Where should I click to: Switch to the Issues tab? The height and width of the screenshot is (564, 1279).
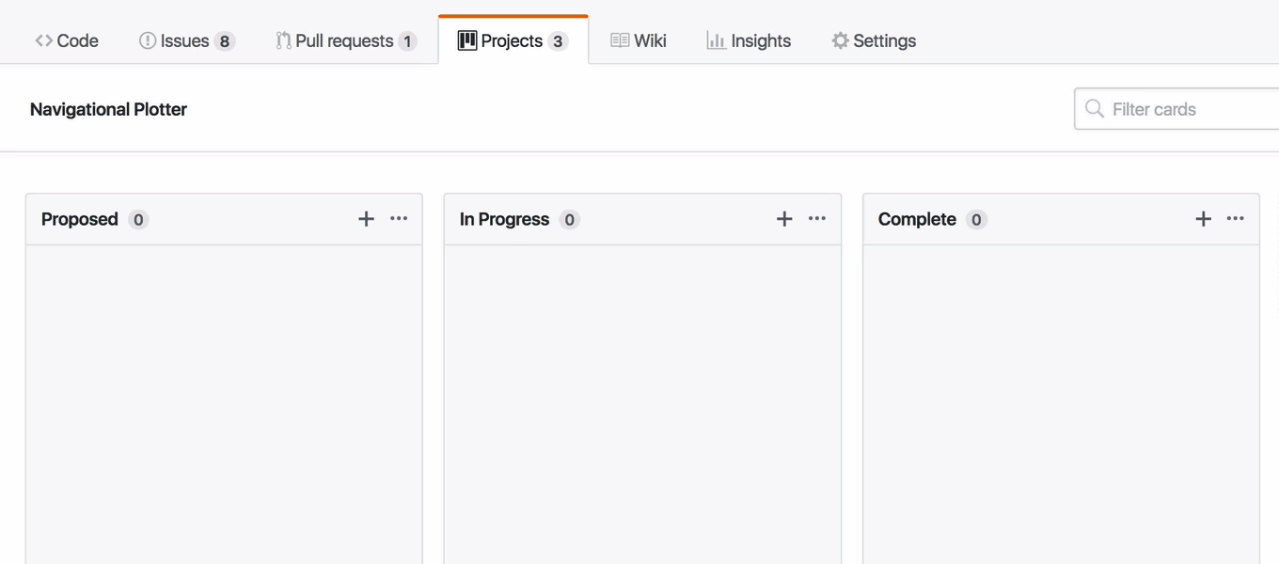[185, 40]
